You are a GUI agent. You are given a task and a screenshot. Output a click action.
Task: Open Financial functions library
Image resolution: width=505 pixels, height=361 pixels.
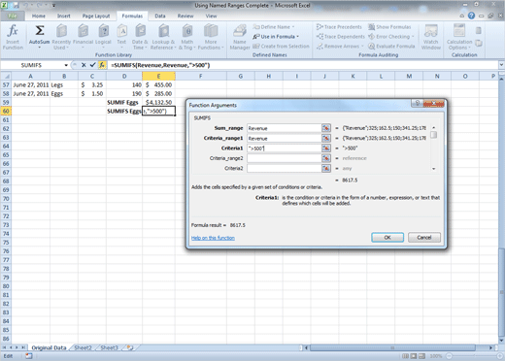[x=83, y=37]
